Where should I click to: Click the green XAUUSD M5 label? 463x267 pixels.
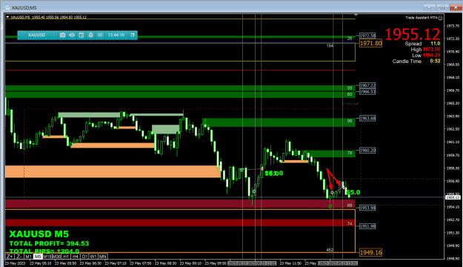[39, 234]
